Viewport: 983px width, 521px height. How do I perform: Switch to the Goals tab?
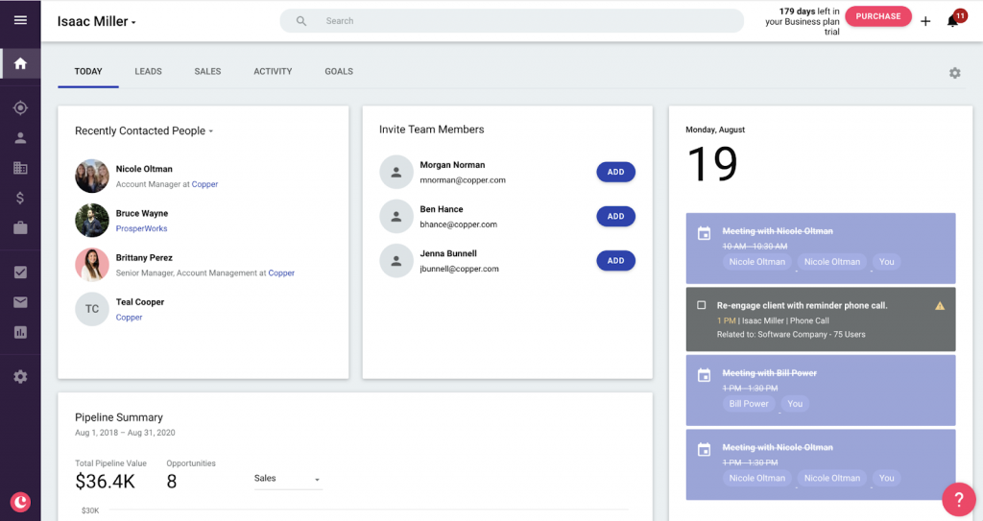tap(339, 72)
